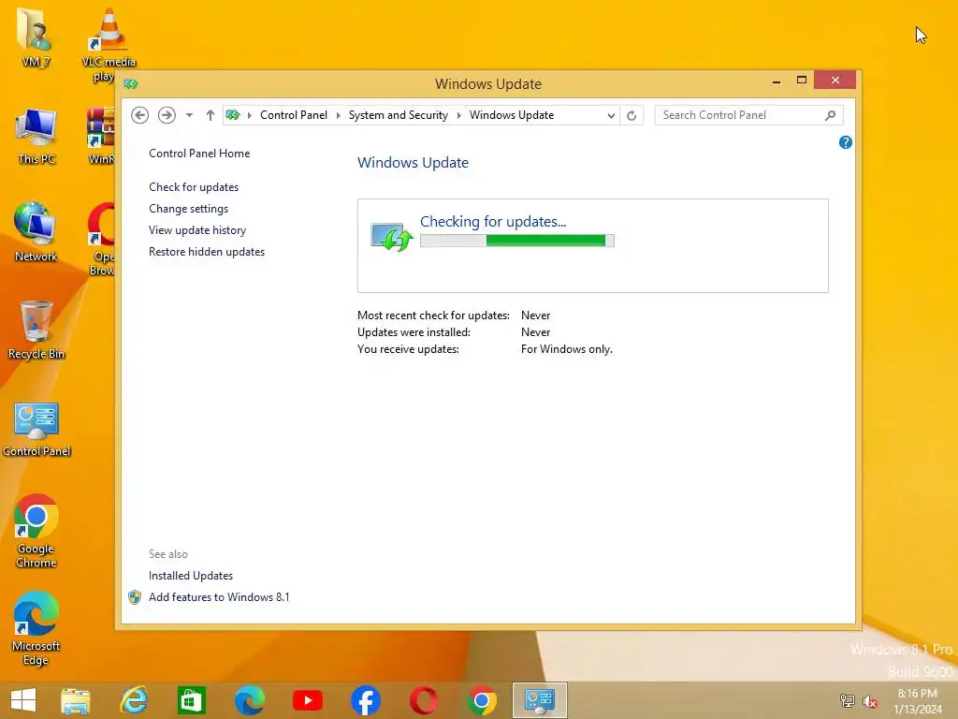
Task: Select the Network desktop icon
Action: 36,232
